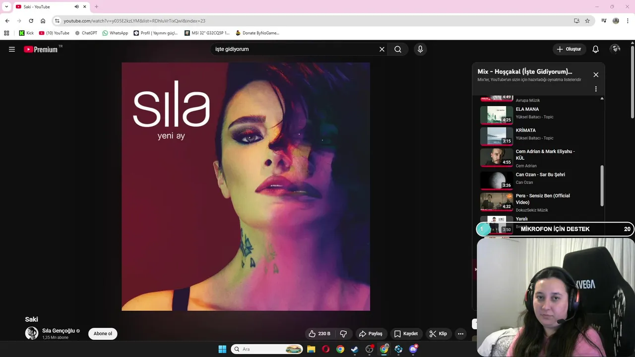
Task: Dislike the Saki video
Action: (x=343, y=334)
